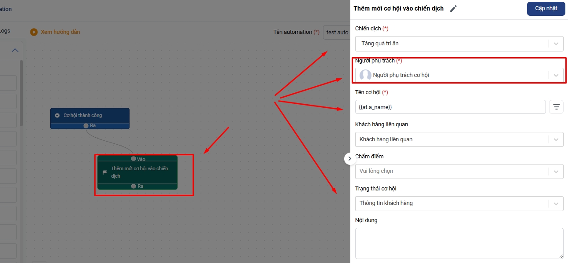
Task: Click the Ra output port of Cơ hội thành công
Action: pyautogui.click(x=86, y=125)
